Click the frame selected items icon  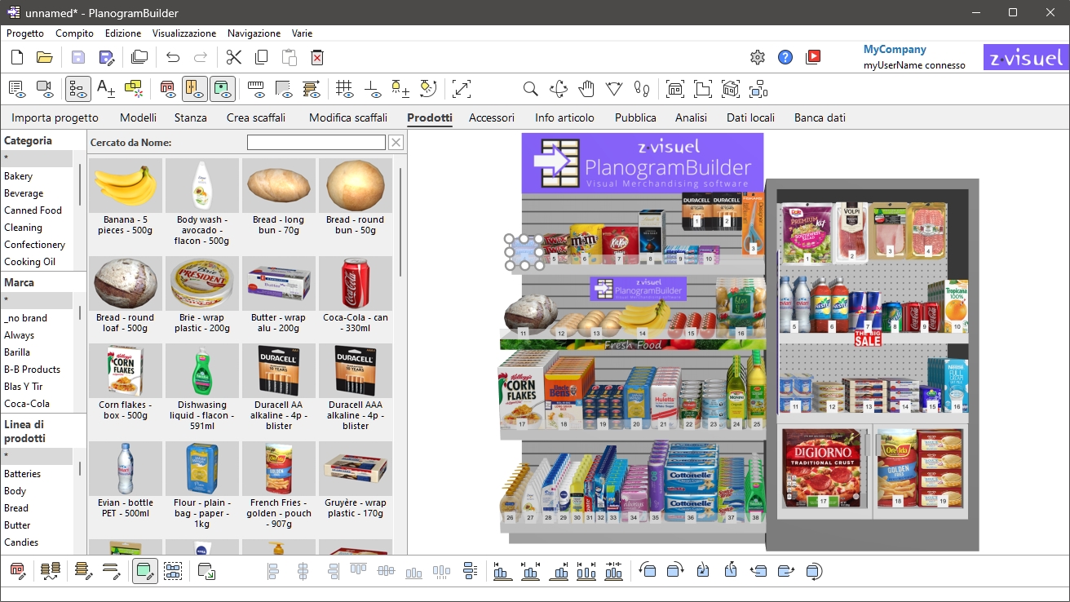pos(758,89)
